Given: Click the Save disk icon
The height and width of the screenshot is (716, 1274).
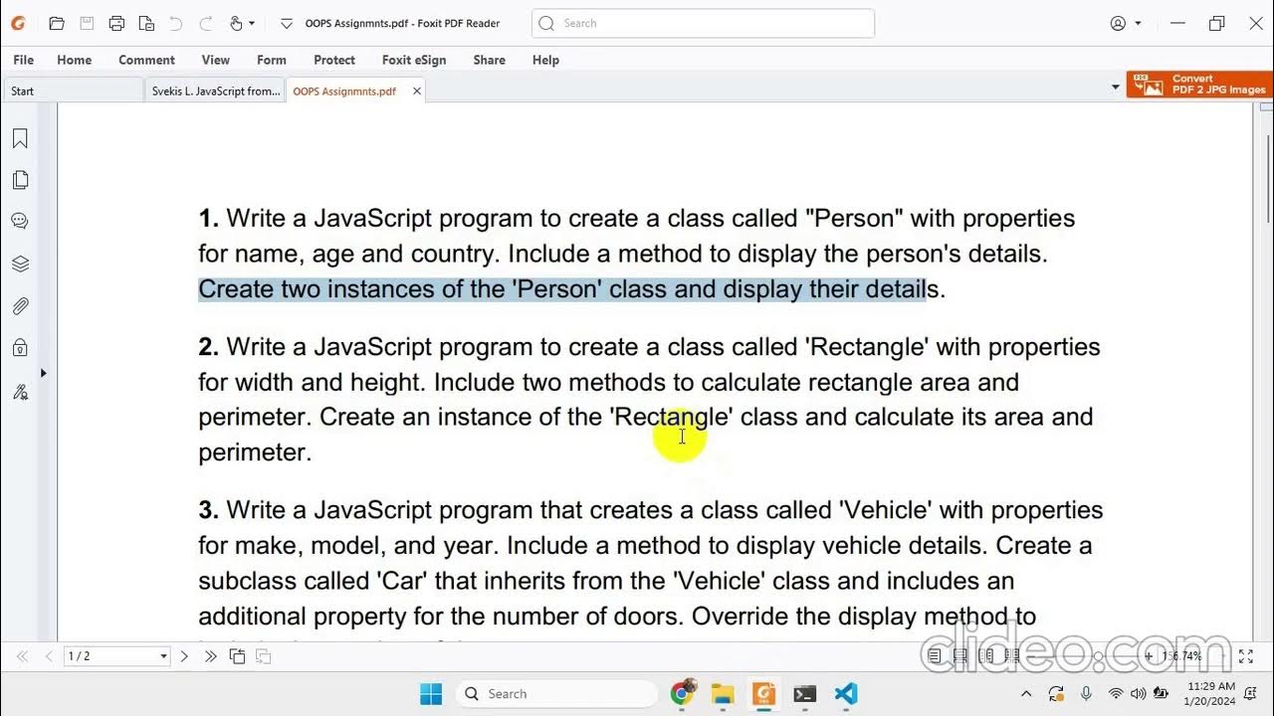Looking at the screenshot, I should (87, 23).
